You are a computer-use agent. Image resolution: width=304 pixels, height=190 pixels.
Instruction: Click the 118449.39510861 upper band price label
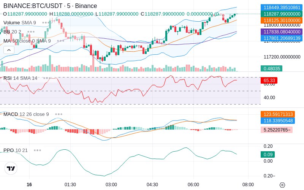282,8
